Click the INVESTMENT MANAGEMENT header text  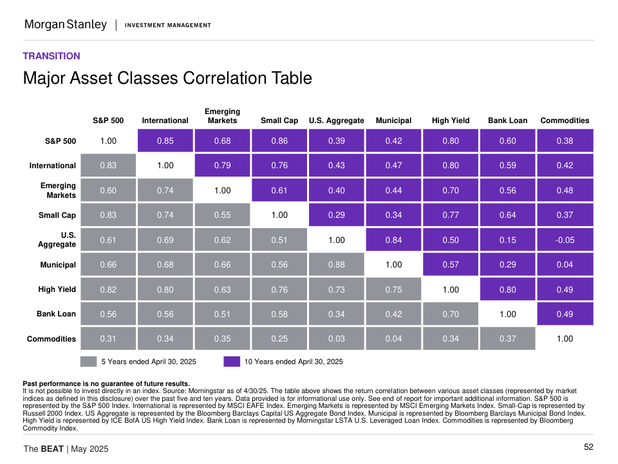pos(167,25)
